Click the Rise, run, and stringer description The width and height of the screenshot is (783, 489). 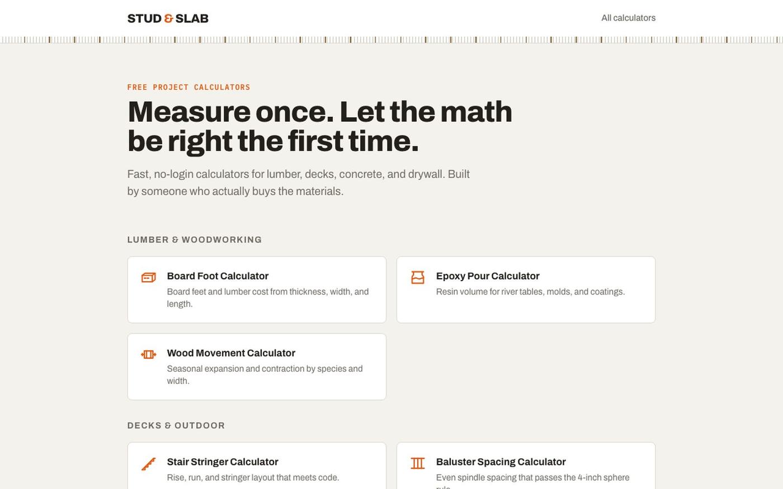253,478
